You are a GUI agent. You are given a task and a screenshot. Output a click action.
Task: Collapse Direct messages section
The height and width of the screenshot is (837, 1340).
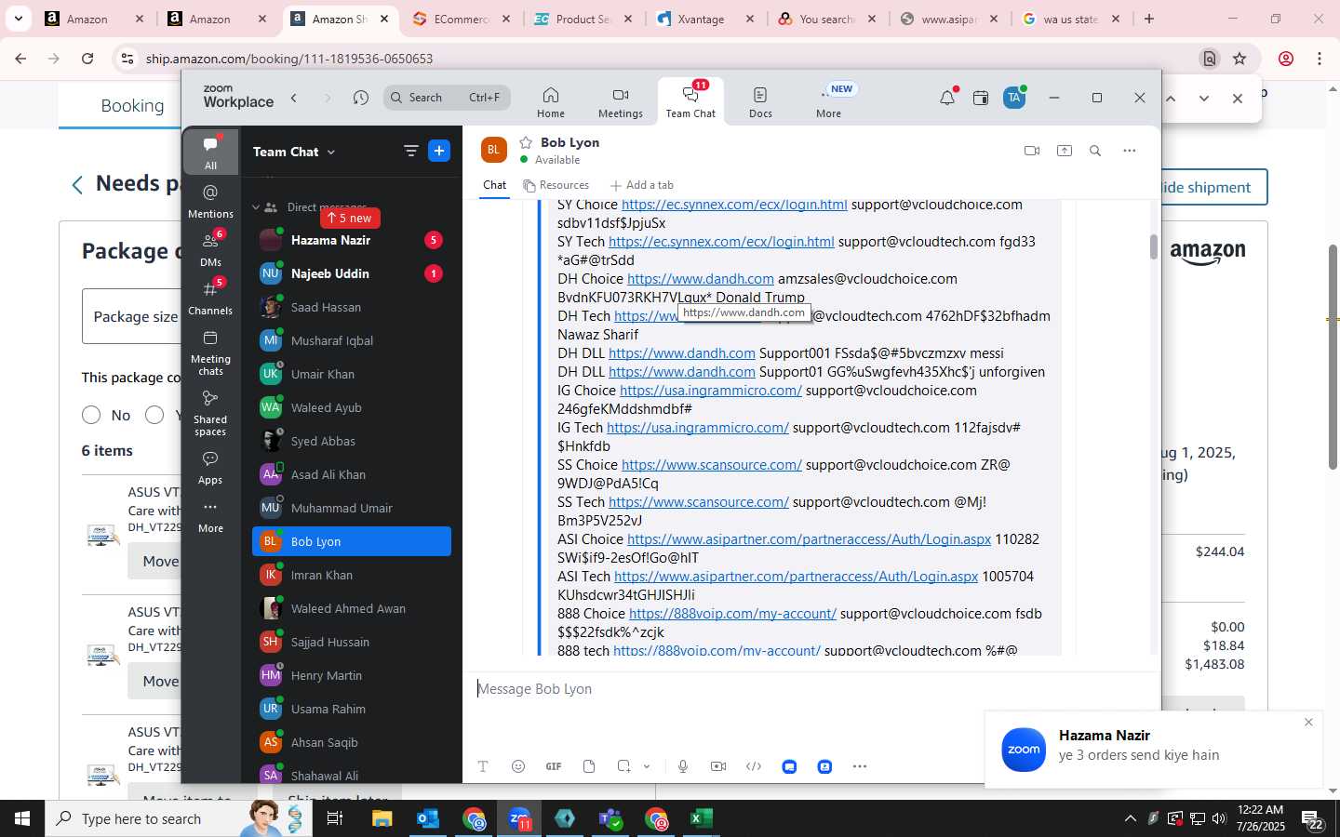click(256, 207)
